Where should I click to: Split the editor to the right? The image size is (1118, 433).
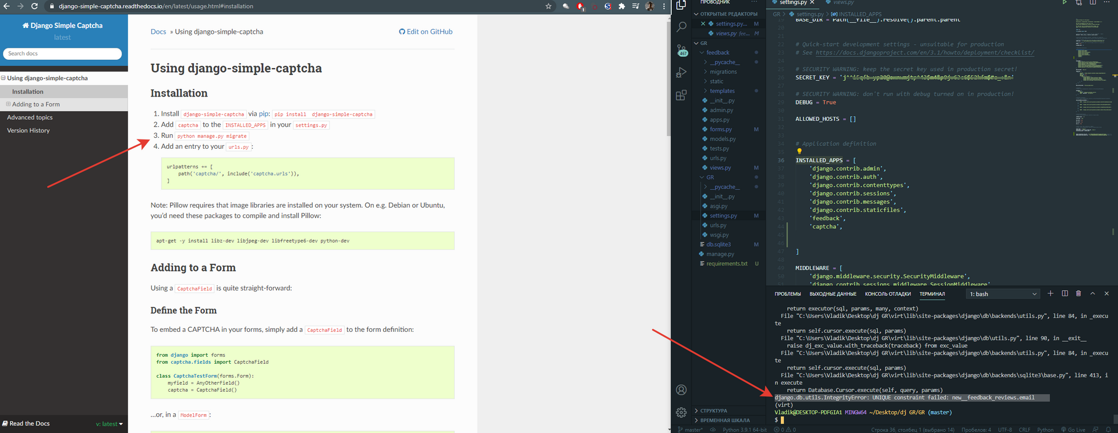pyautogui.click(x=1092, y=2)
